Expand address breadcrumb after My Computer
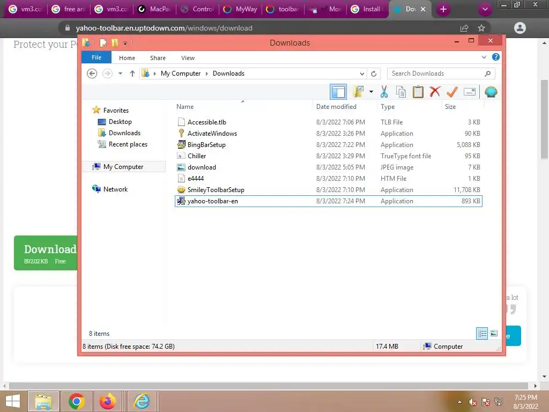The height and width of the screenshot is (412, 549). click(206, 73)
